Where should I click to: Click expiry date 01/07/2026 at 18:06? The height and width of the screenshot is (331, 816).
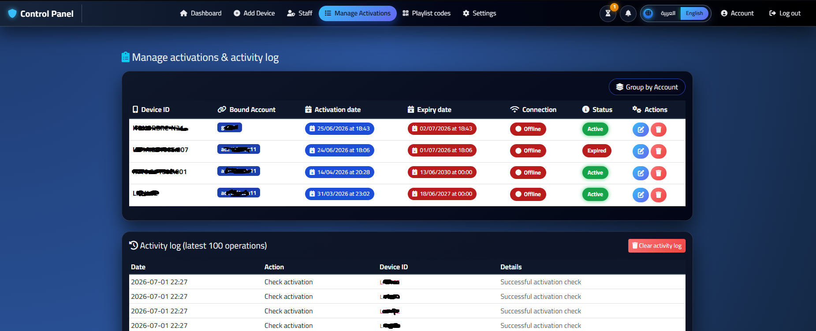[442, 150]
